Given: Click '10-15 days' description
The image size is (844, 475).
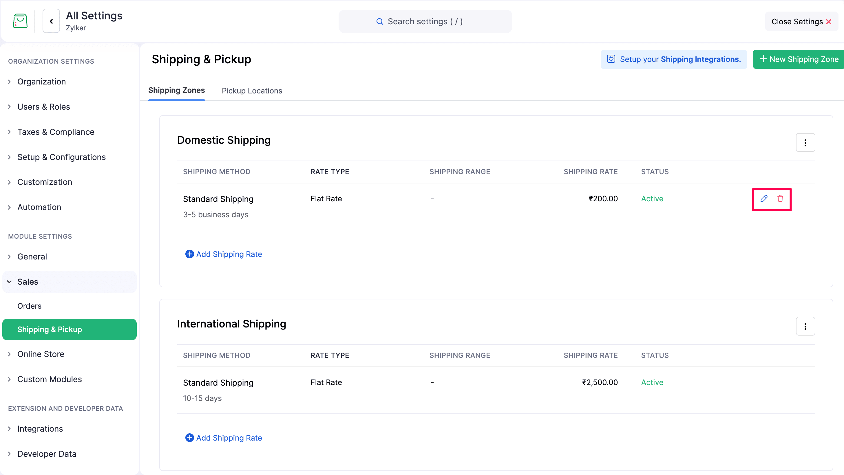Looking at the screenshot, I should pos(202,398).
